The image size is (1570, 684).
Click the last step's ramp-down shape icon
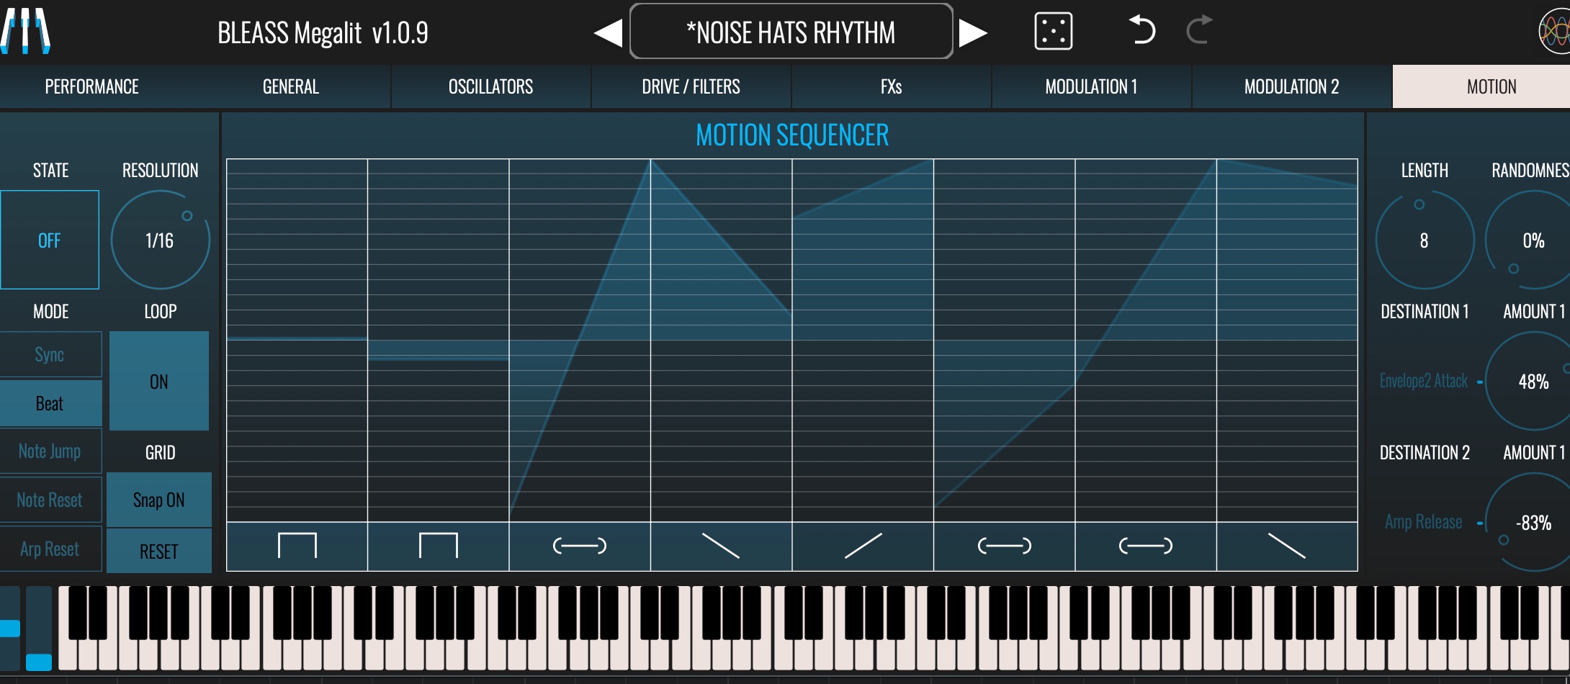tap(1286, 546)
